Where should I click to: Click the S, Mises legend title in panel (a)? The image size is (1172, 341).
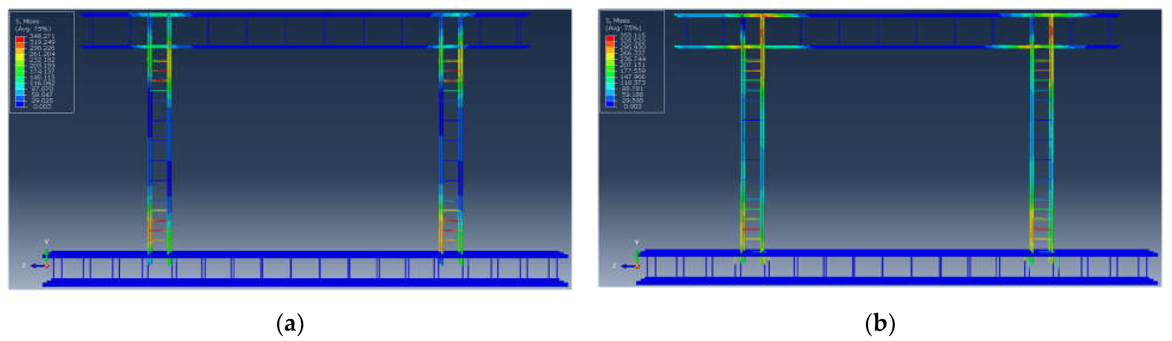coord(27,21)
